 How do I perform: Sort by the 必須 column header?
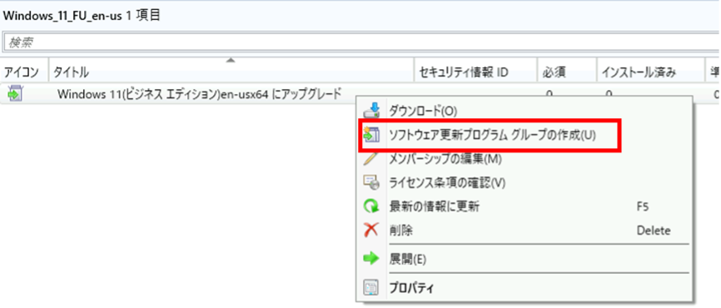click(567, 72)
